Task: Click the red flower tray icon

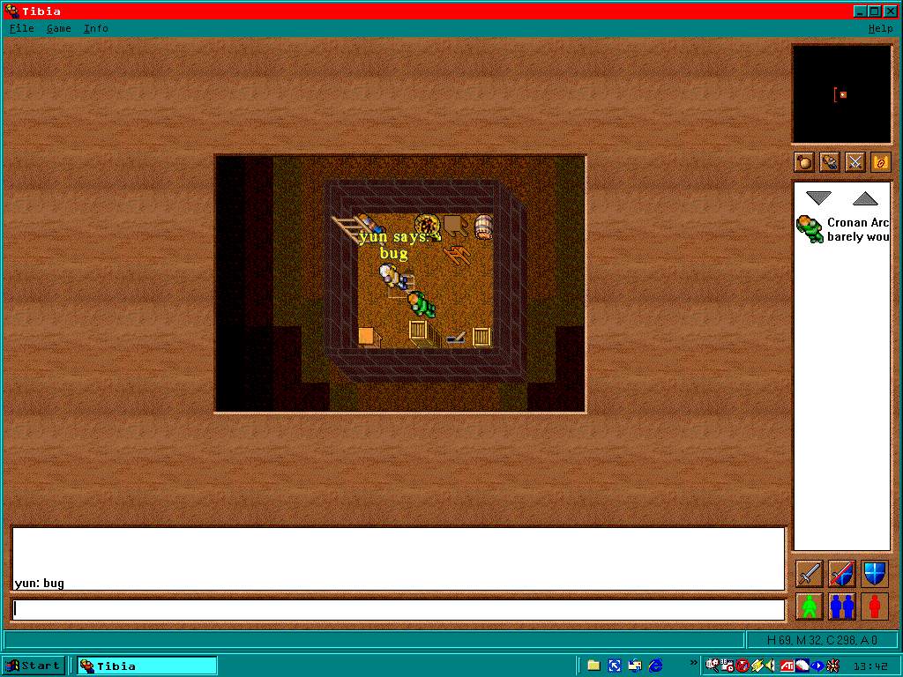Action: click(832, 666)
